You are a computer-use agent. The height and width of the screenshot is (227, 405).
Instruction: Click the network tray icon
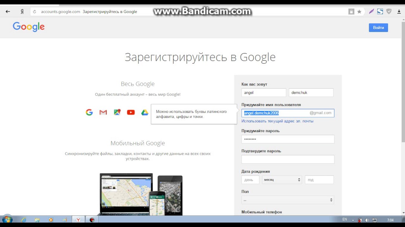click(375, 220)
